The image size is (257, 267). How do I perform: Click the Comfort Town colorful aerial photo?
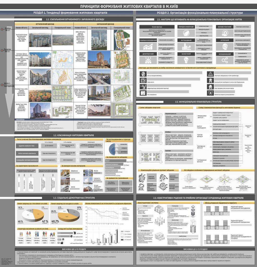point(40,94)
